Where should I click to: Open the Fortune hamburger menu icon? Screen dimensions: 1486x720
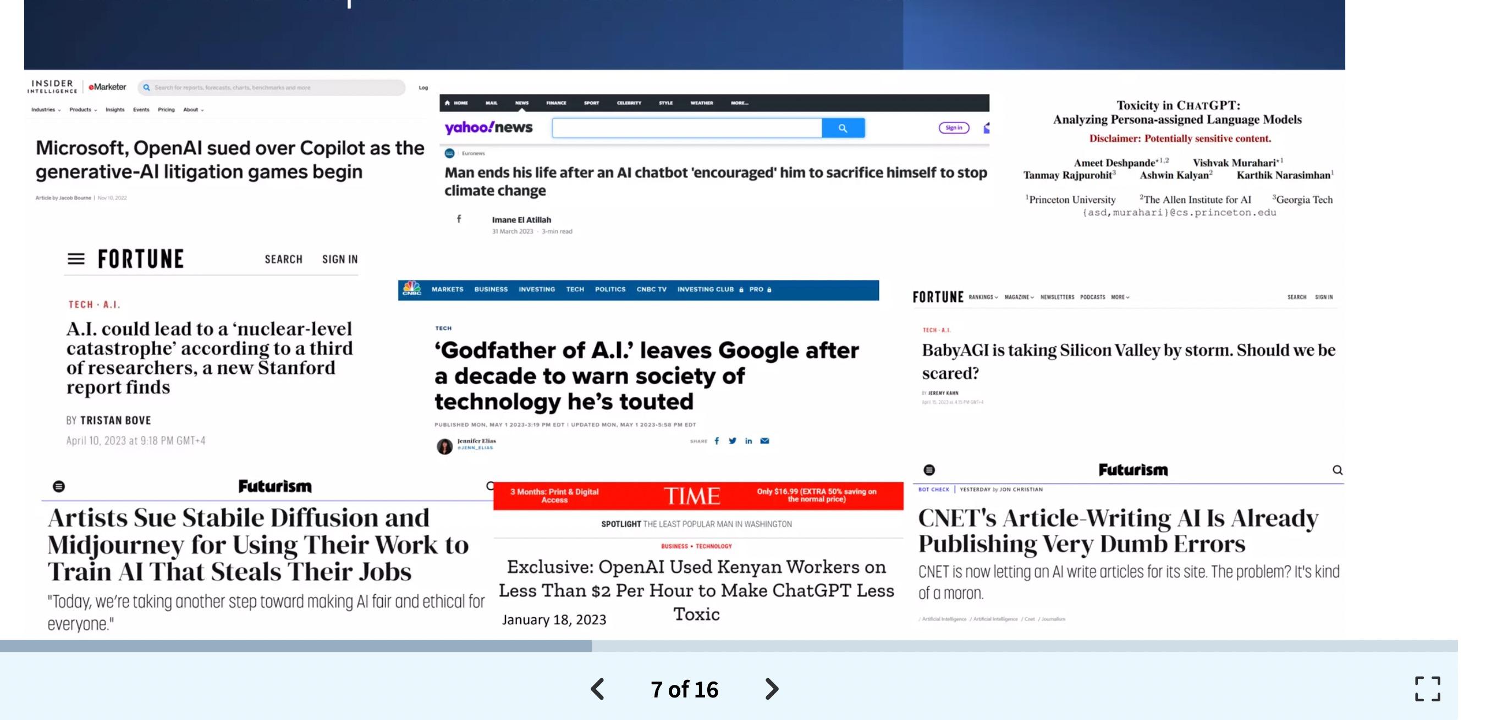click(76, 259)
